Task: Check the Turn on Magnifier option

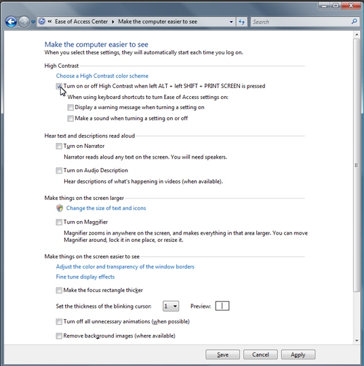Action: click(x=59, y=222)
